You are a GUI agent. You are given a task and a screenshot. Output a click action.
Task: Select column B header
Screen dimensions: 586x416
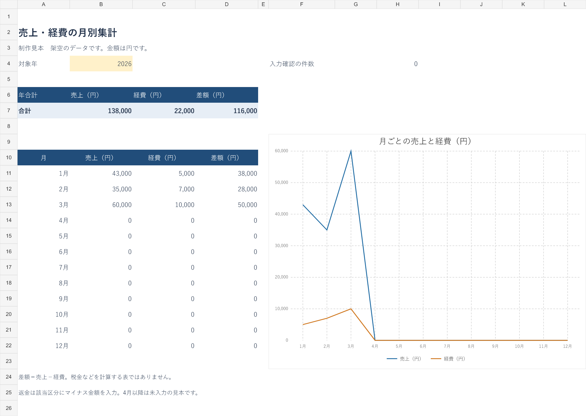click(x=101, y=4)
